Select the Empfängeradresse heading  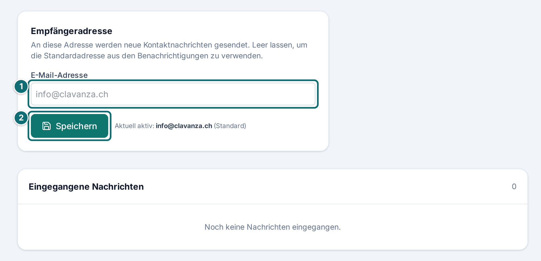[x=71, y=31]
